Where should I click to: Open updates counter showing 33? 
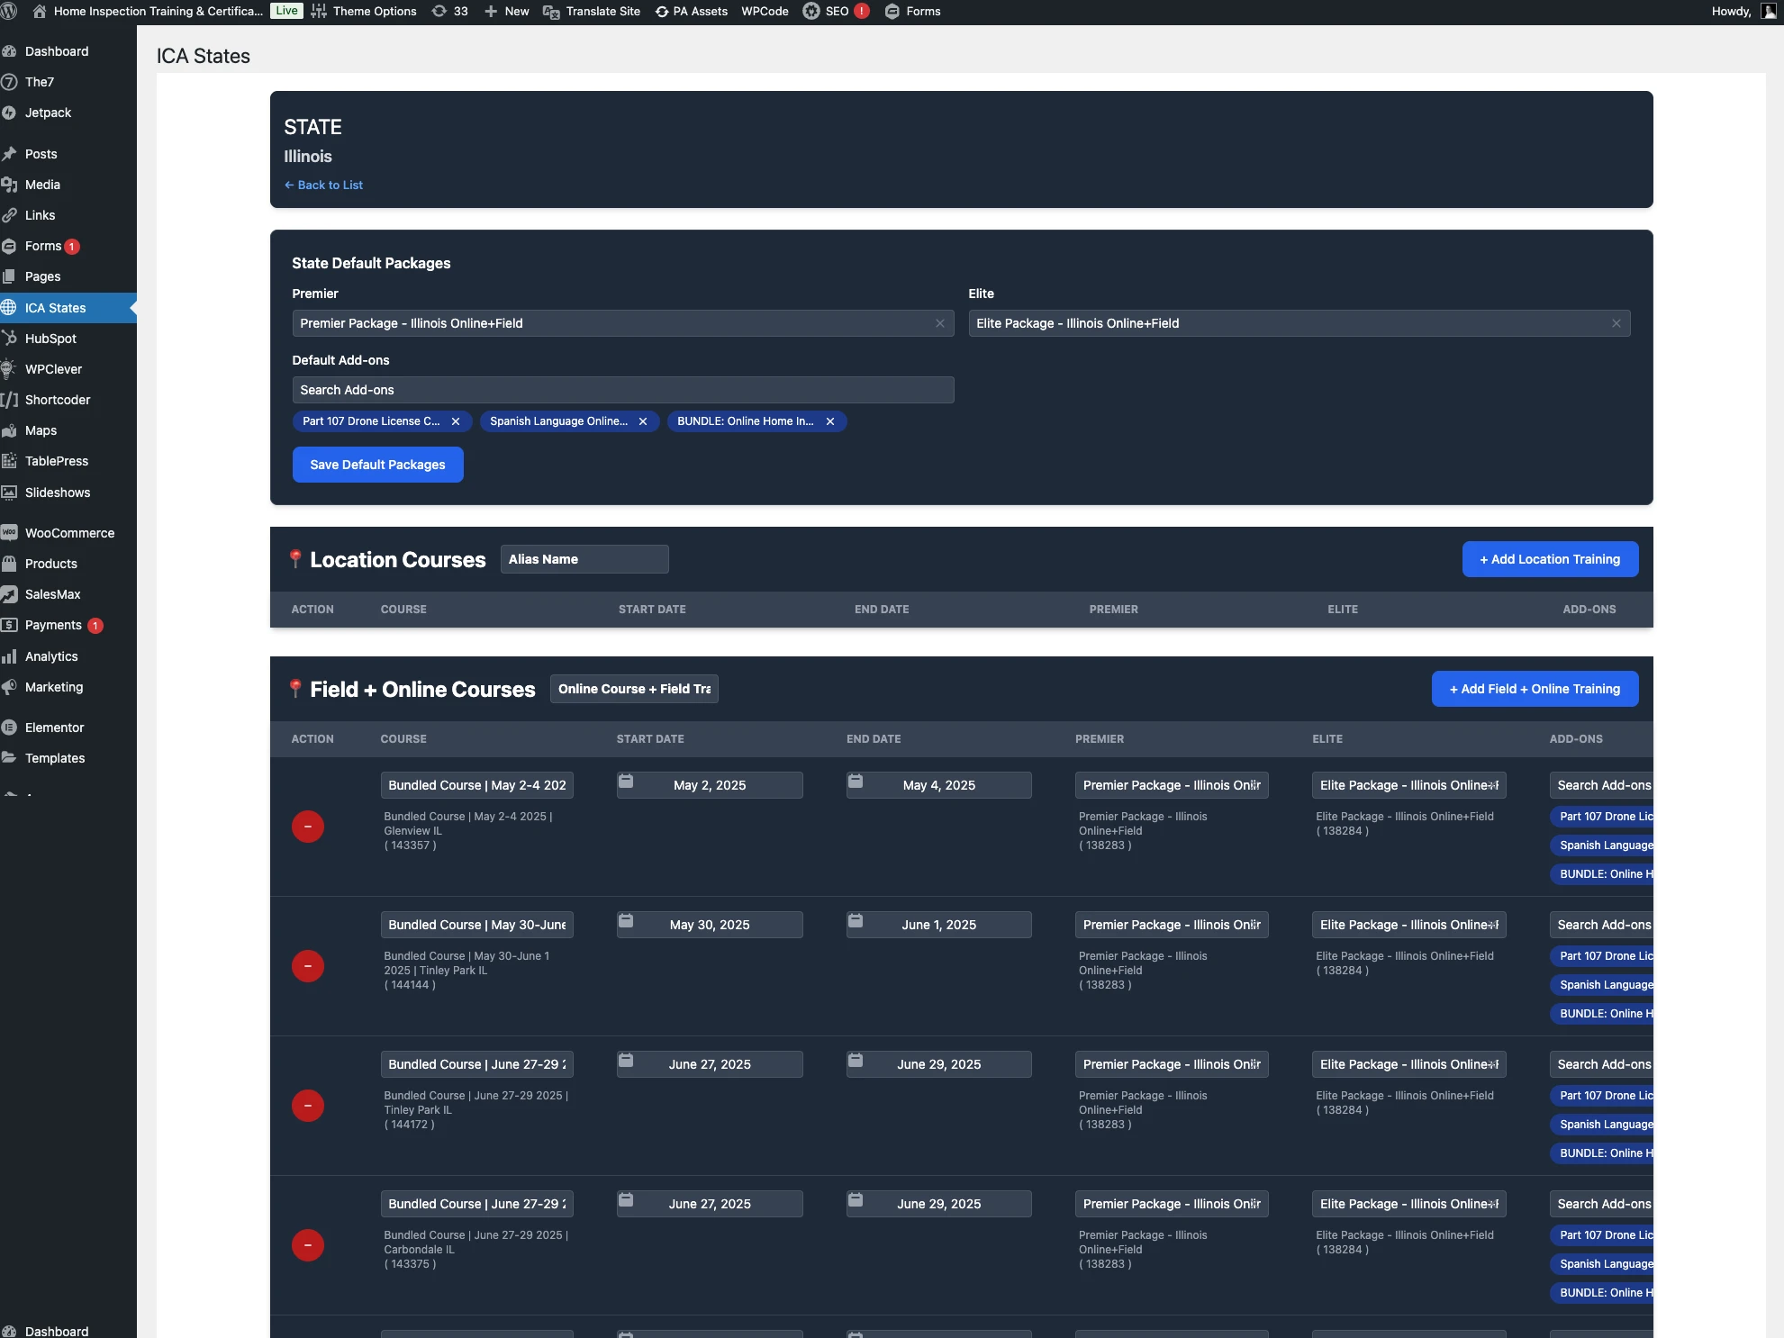click(x=450, y=12)
